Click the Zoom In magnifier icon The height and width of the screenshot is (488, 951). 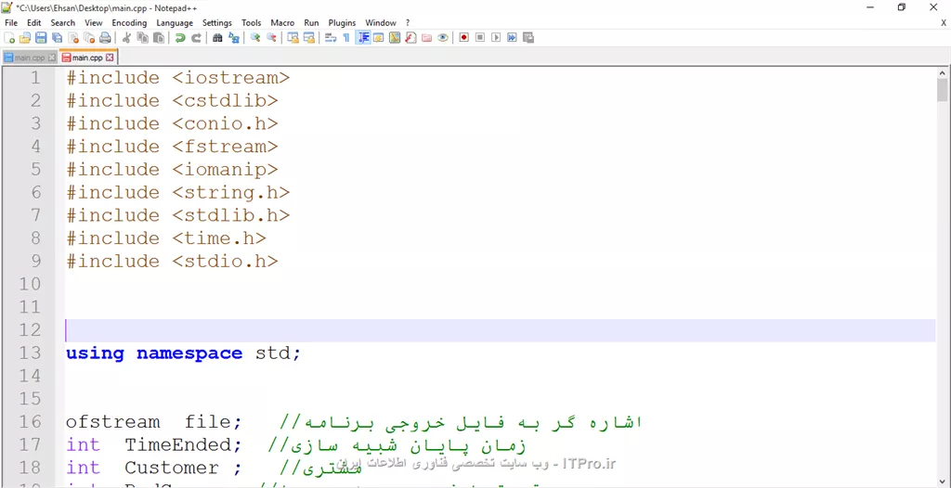[x=255, y=38]
